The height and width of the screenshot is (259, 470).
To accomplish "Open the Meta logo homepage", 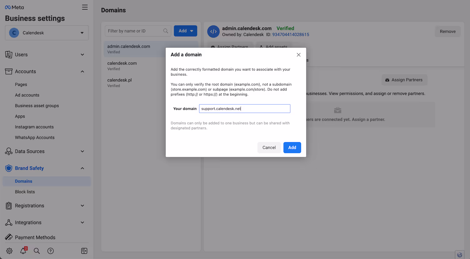I will [14, 7].
